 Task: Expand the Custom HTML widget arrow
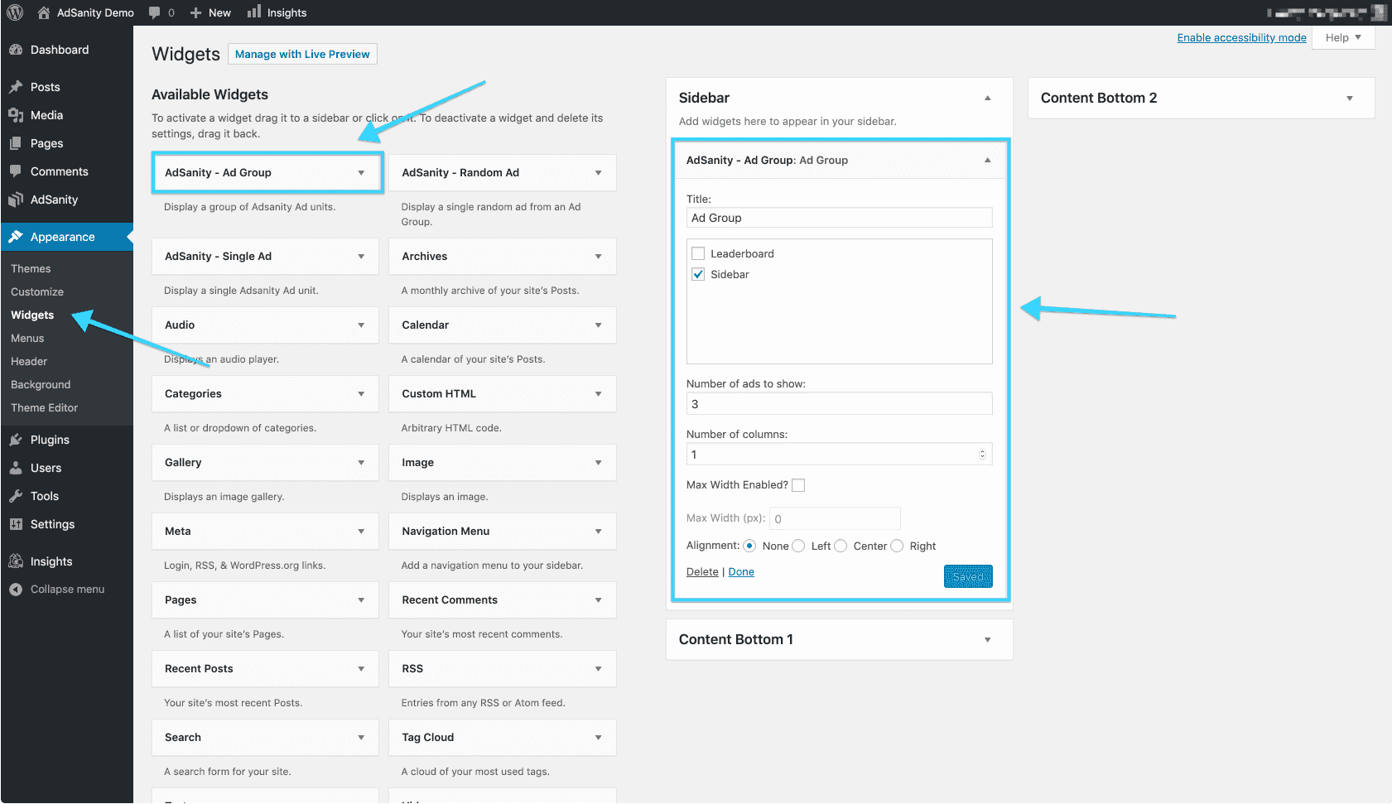pyautogui.click(x=598, y=394)
